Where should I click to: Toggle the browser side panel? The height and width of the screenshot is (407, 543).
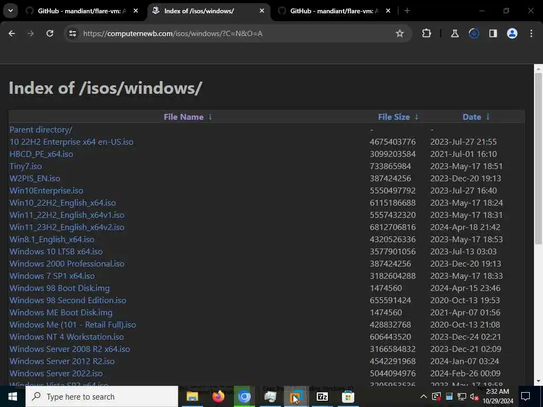pos(493,33)
